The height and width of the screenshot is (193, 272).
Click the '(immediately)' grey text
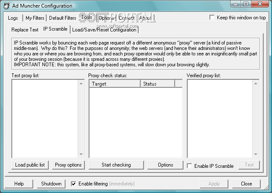pos(122,184)
